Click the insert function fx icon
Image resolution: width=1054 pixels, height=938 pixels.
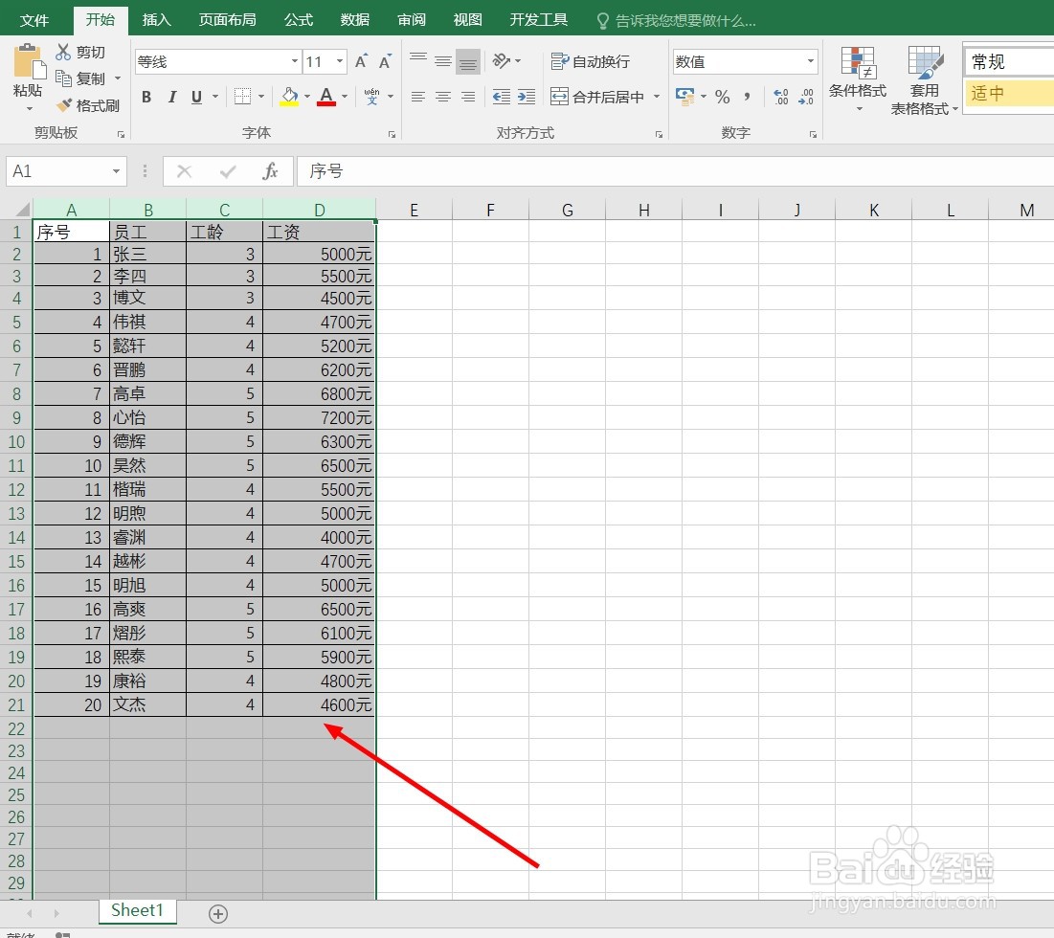(270, 171)
